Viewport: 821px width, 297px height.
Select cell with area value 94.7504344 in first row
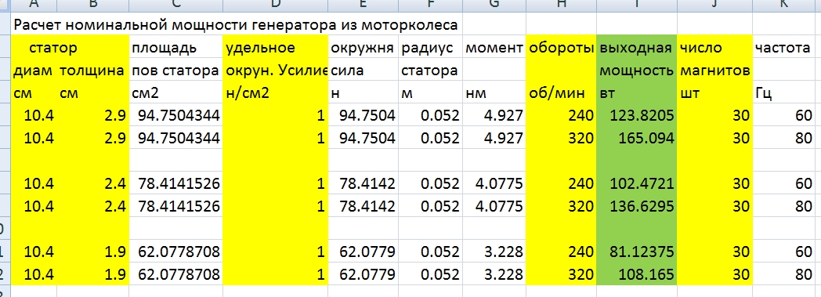[x=176, y=114]
